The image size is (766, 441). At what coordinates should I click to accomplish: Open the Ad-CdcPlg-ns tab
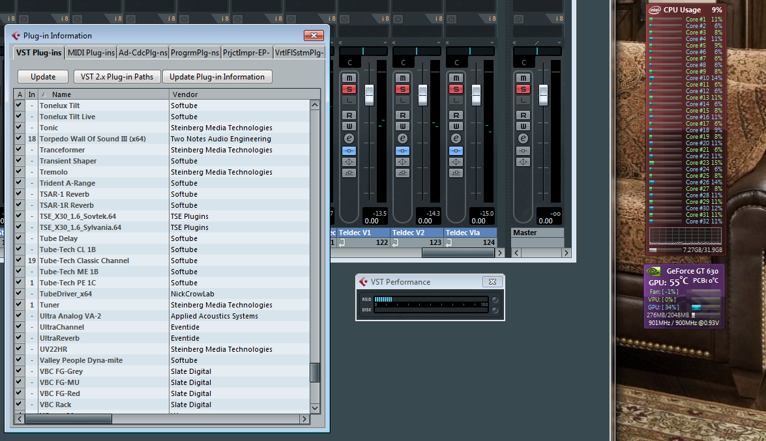click(x=143, y=53)
